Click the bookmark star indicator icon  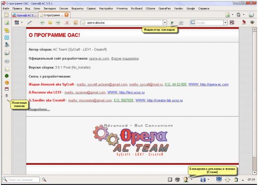(181, 22)
